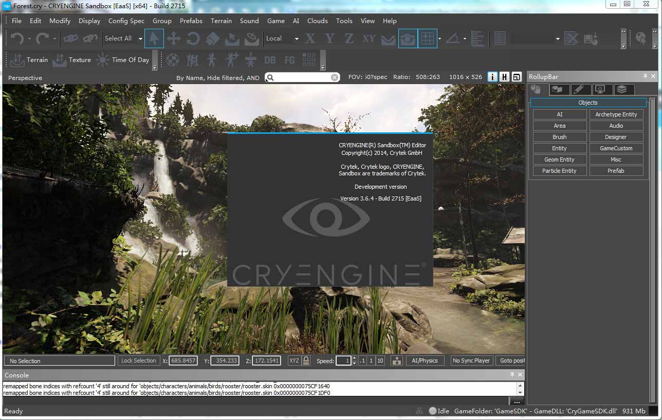Click the globe with cursor icon
The width and height of the screenshot is (662, 420).
(640, 38)
